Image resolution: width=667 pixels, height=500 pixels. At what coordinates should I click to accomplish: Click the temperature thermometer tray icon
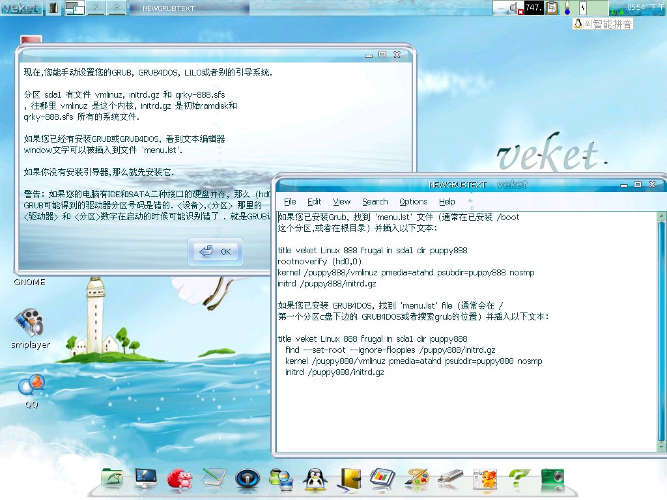point(567,8)
